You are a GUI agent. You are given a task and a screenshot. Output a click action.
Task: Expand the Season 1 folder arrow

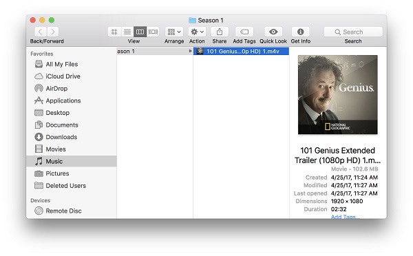190,51
